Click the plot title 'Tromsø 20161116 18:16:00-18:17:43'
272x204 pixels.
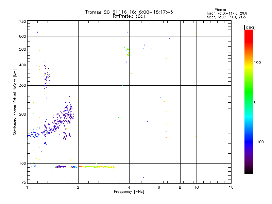129,12
